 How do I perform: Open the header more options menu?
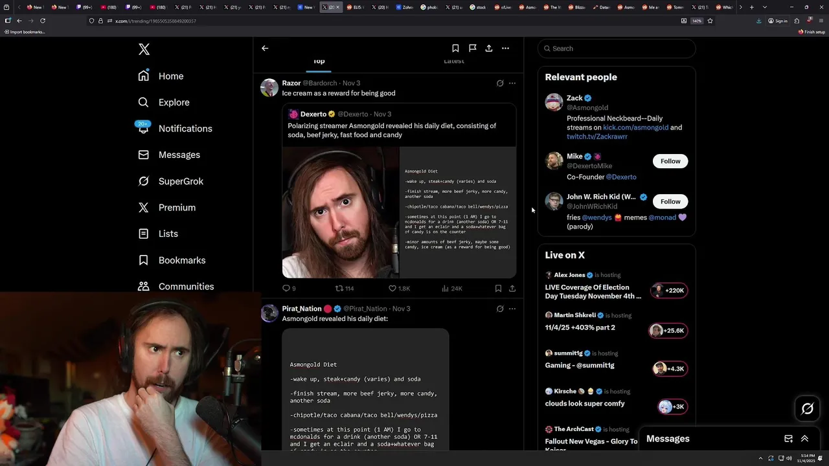coord(505,48)
